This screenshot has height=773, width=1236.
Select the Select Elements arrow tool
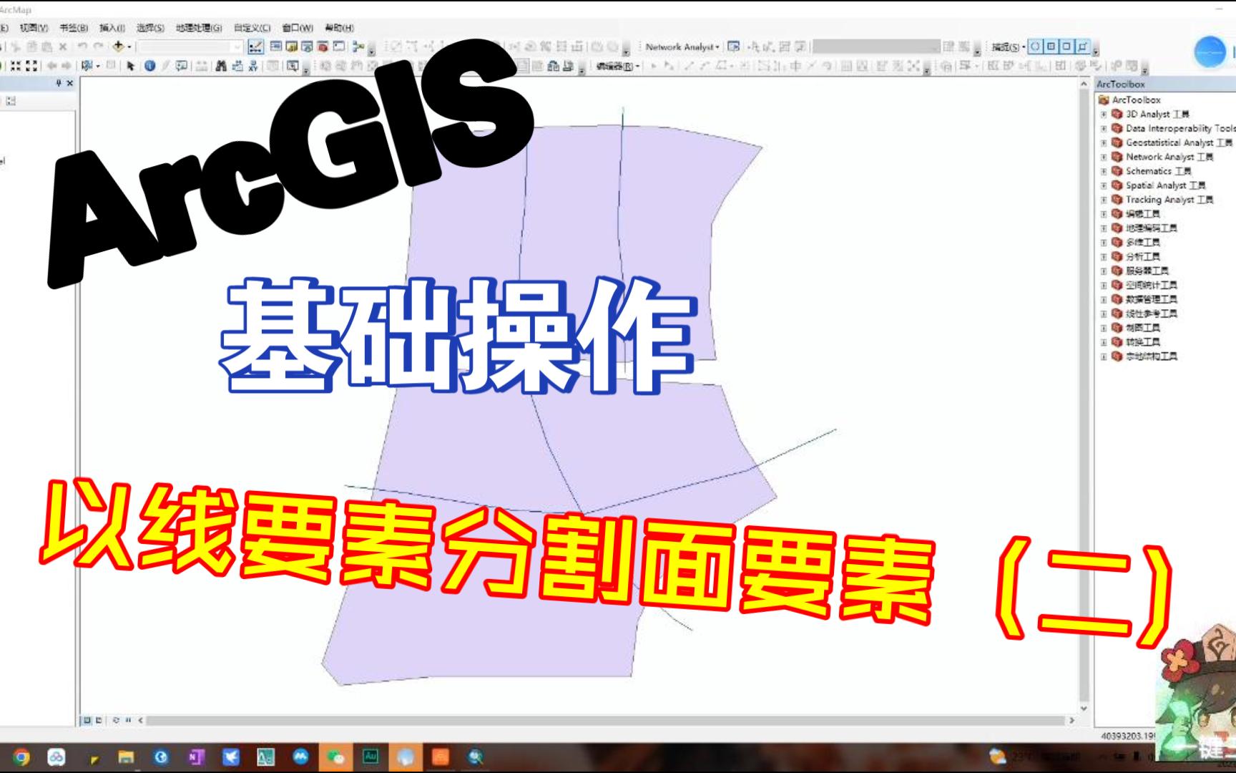(130, 67)
